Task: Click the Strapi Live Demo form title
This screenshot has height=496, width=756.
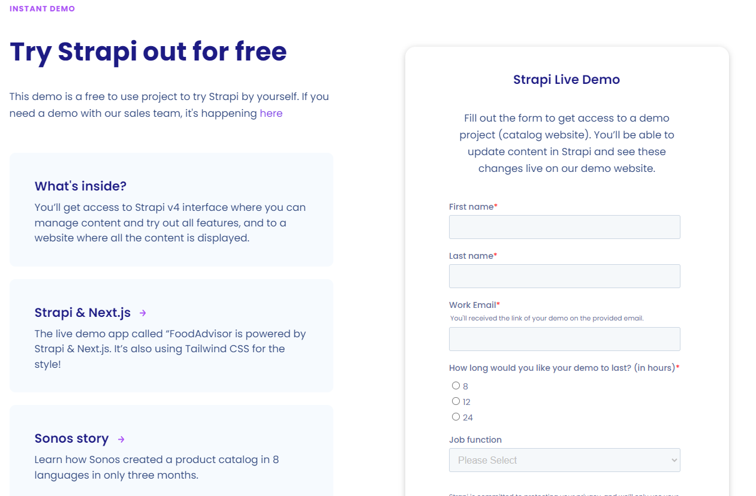Action: click(x=567, y=80)
